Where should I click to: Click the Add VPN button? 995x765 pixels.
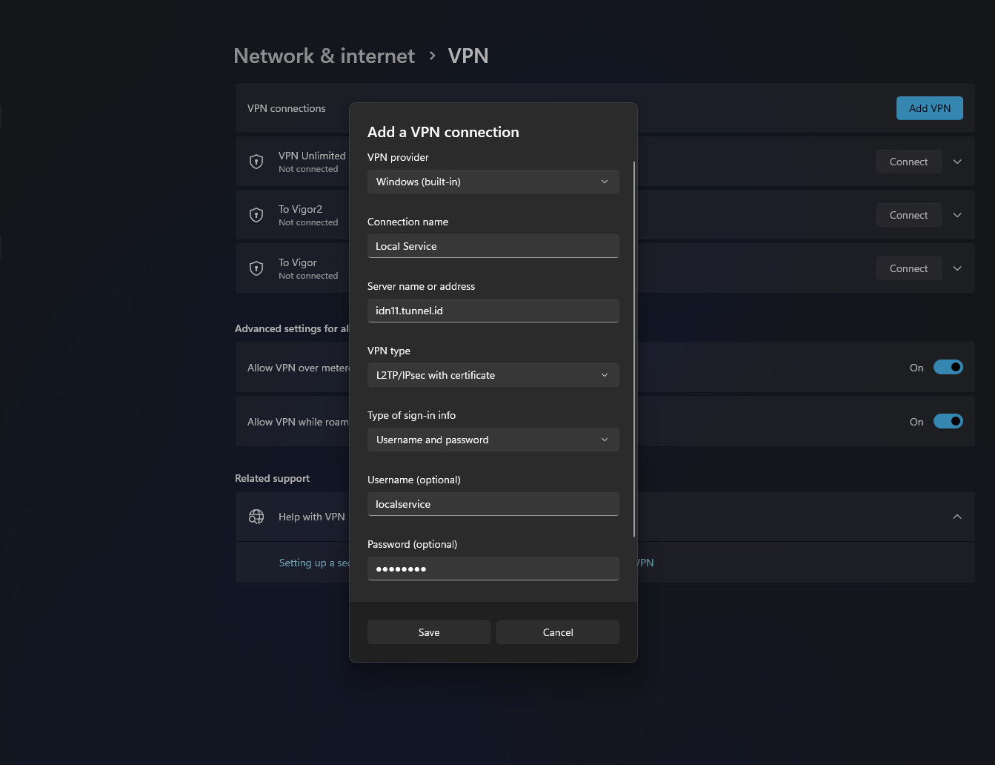coord(929,107)
